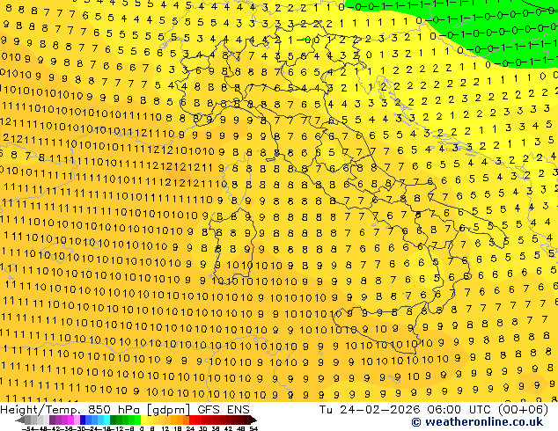Click the '12' label under color scale
Screen dimensions: 558x431
point(165,429)
